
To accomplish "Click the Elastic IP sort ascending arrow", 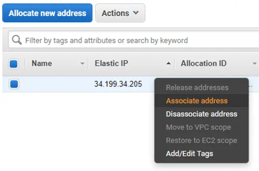I will point(168,63).
